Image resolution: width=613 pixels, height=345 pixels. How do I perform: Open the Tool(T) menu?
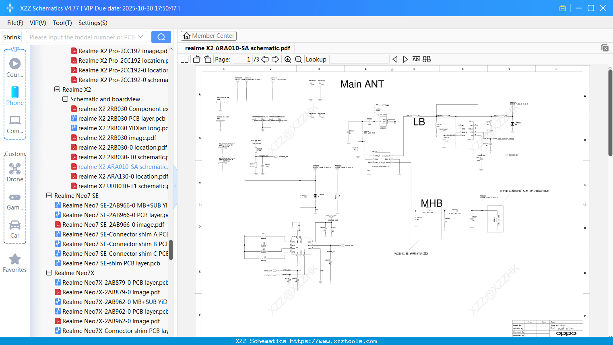62,23
